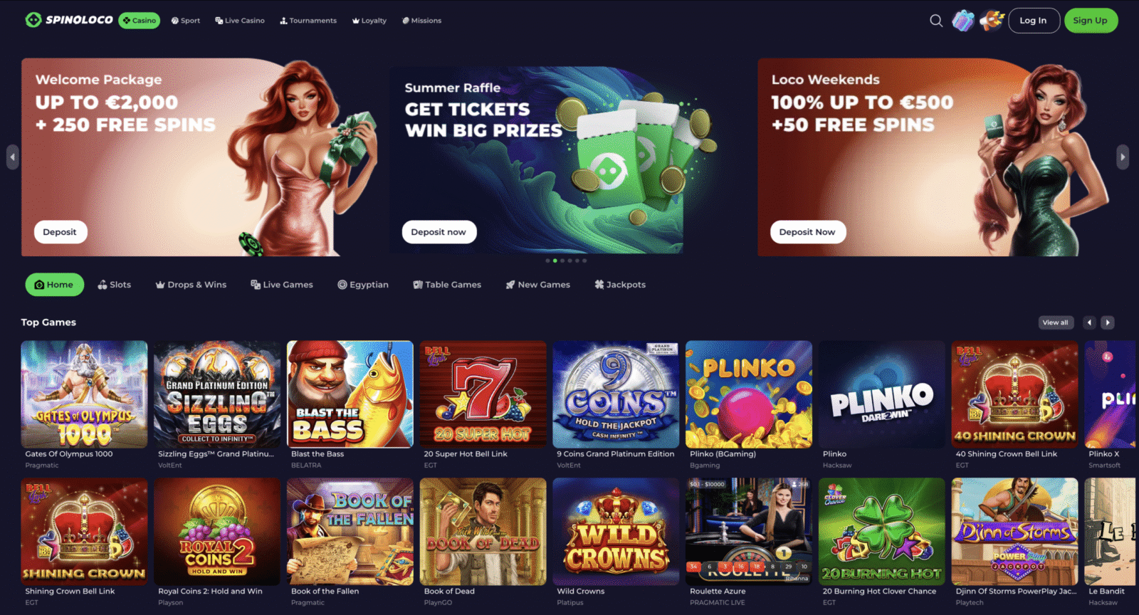The image size is (1139, 615).
Task: Open the Live Casino menu item
Action: click(x=240, y=21)
